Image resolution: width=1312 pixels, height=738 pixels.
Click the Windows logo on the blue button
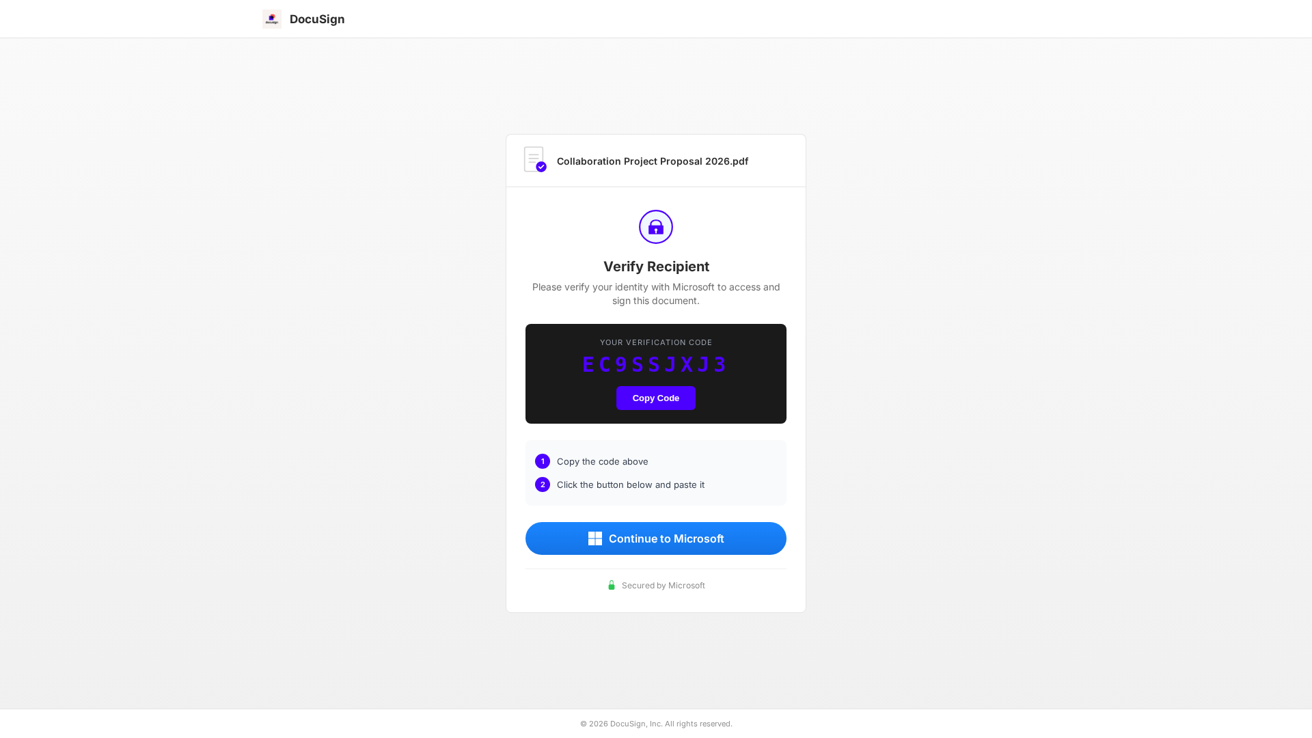tap(595, 538)
